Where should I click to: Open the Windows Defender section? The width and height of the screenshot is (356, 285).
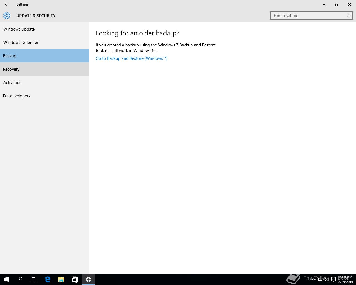coord(44,42)
